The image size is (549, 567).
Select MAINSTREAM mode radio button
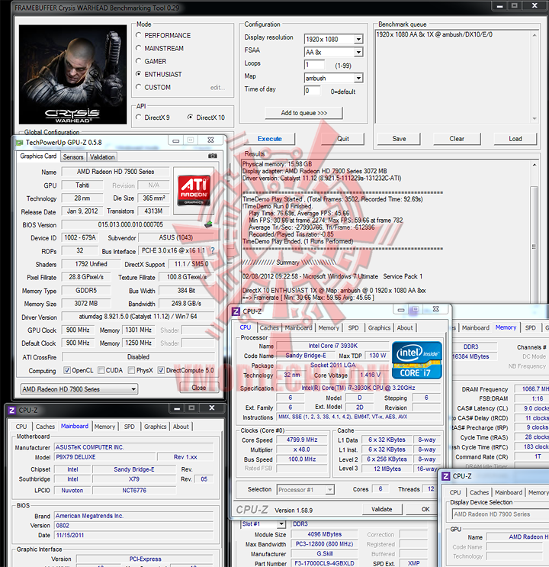(x=139, y=48)
